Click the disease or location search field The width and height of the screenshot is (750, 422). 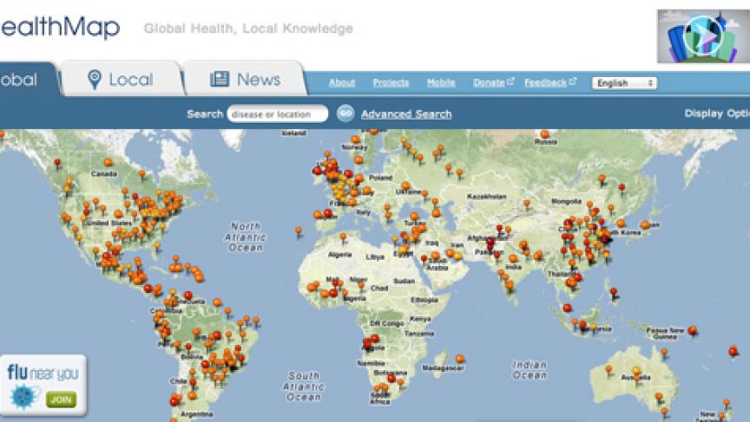coord(278,114)
